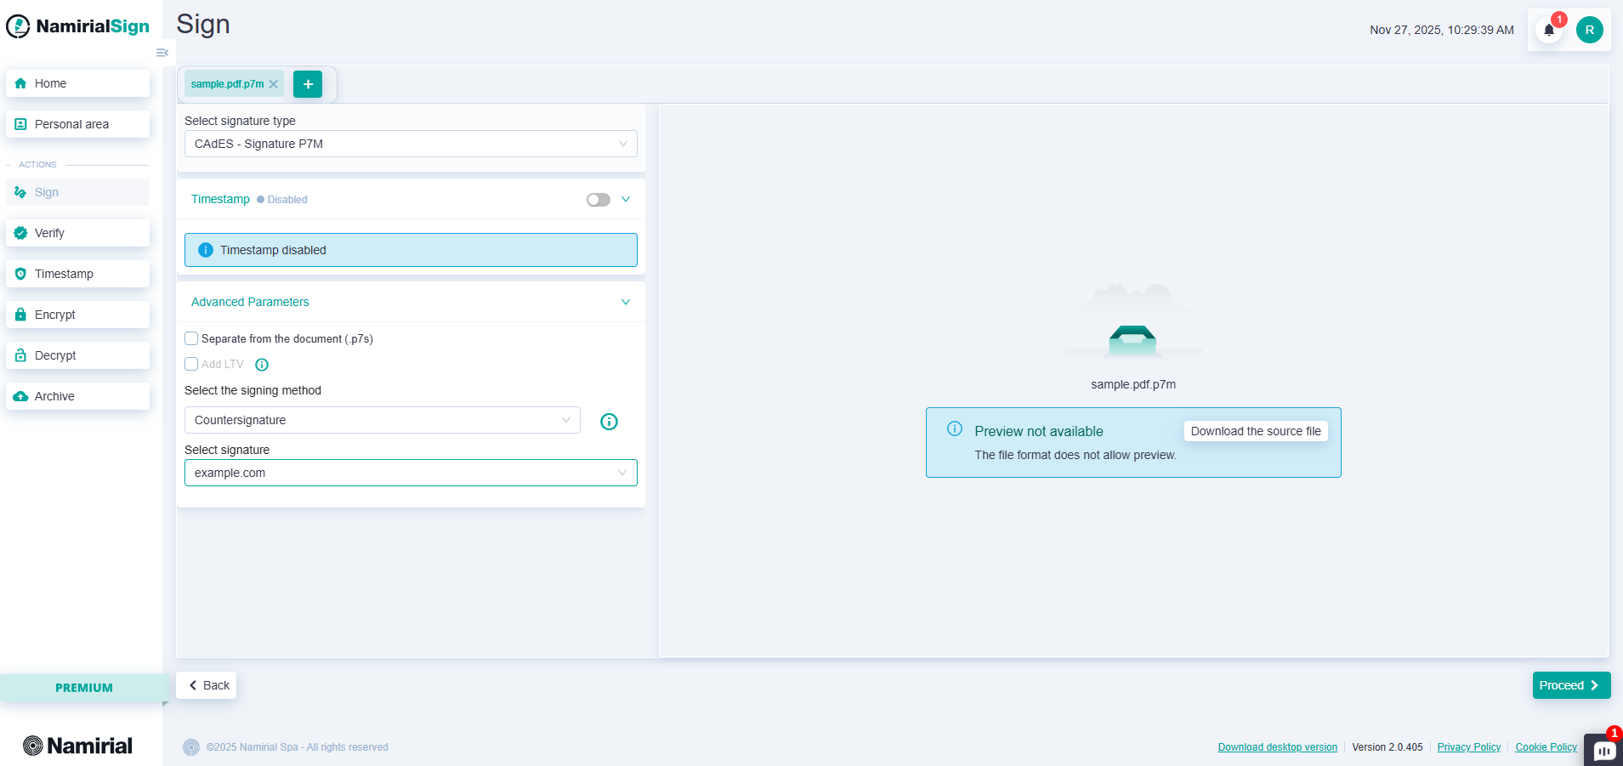Image resolution: width=1623 pixels, height=766 pixels.
Task: Open the Select signature example.com field
Action: click(x=411, y=473)
